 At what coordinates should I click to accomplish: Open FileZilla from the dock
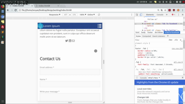3,27
